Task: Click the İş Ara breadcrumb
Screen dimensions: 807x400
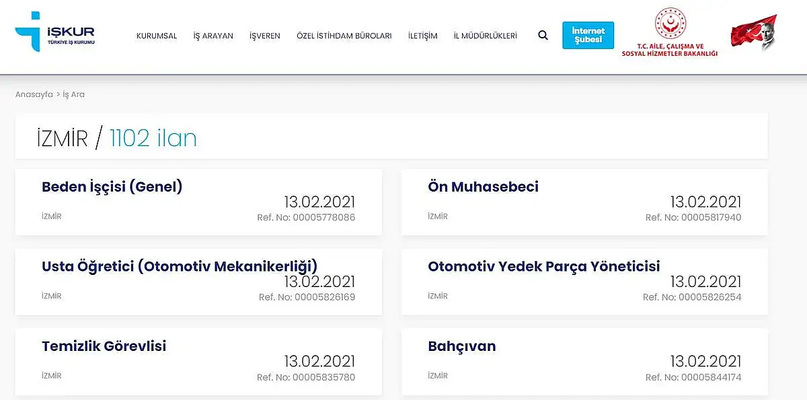Action: point(74,95)
